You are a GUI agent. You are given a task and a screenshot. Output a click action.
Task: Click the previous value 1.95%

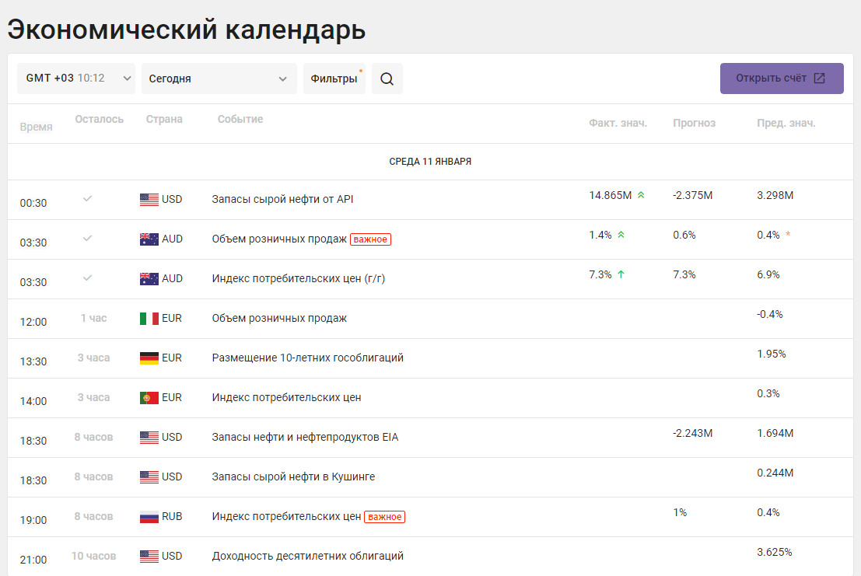[x=772, y=354]
